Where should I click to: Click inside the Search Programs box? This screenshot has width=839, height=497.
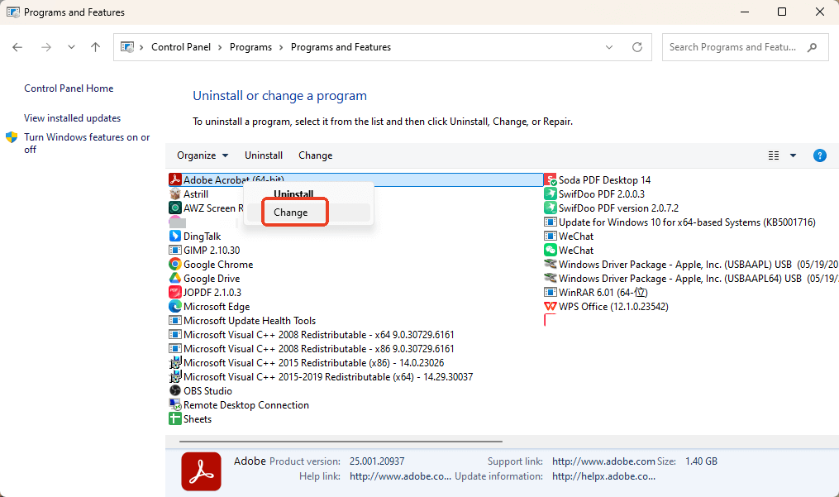(x=736, y=47)
